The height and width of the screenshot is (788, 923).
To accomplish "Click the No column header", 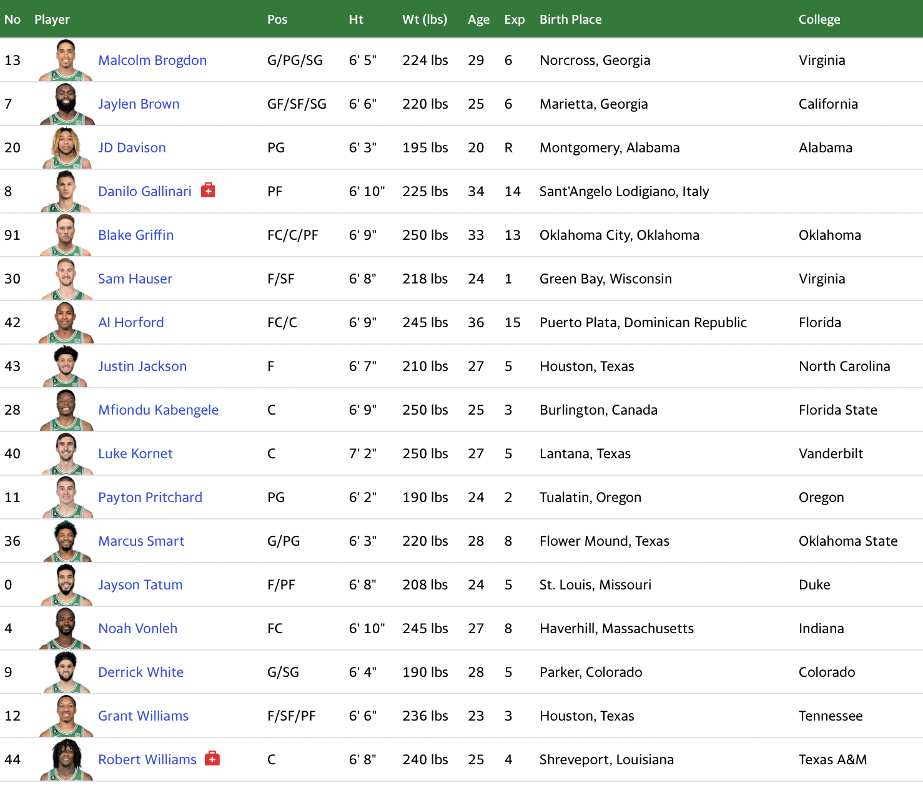I will (12, 19).
